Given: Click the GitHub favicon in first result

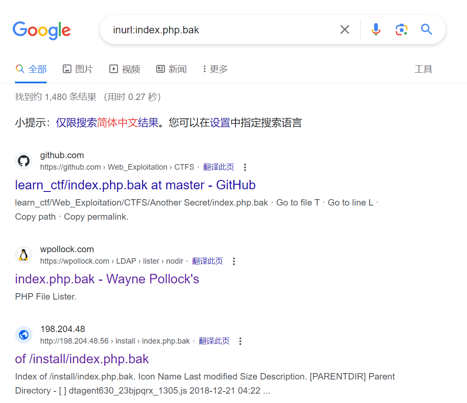Looking at the screenshot, I should pos(24,161).
